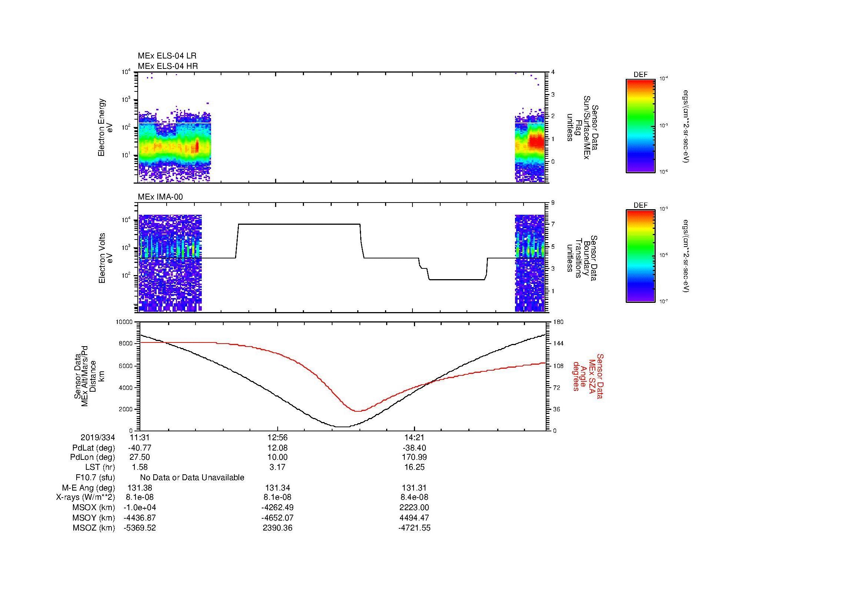Click the 'M-E Ang (deg)' row label
866x612 pixels.
(88, 488)
